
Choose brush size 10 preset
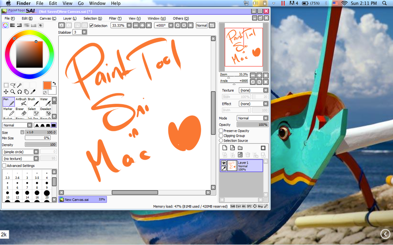click(8, 194)
